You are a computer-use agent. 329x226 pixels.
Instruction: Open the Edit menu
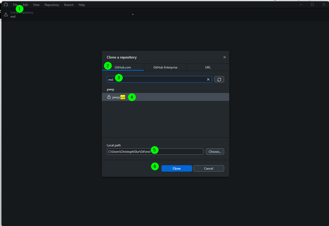[x=25, y=5]
